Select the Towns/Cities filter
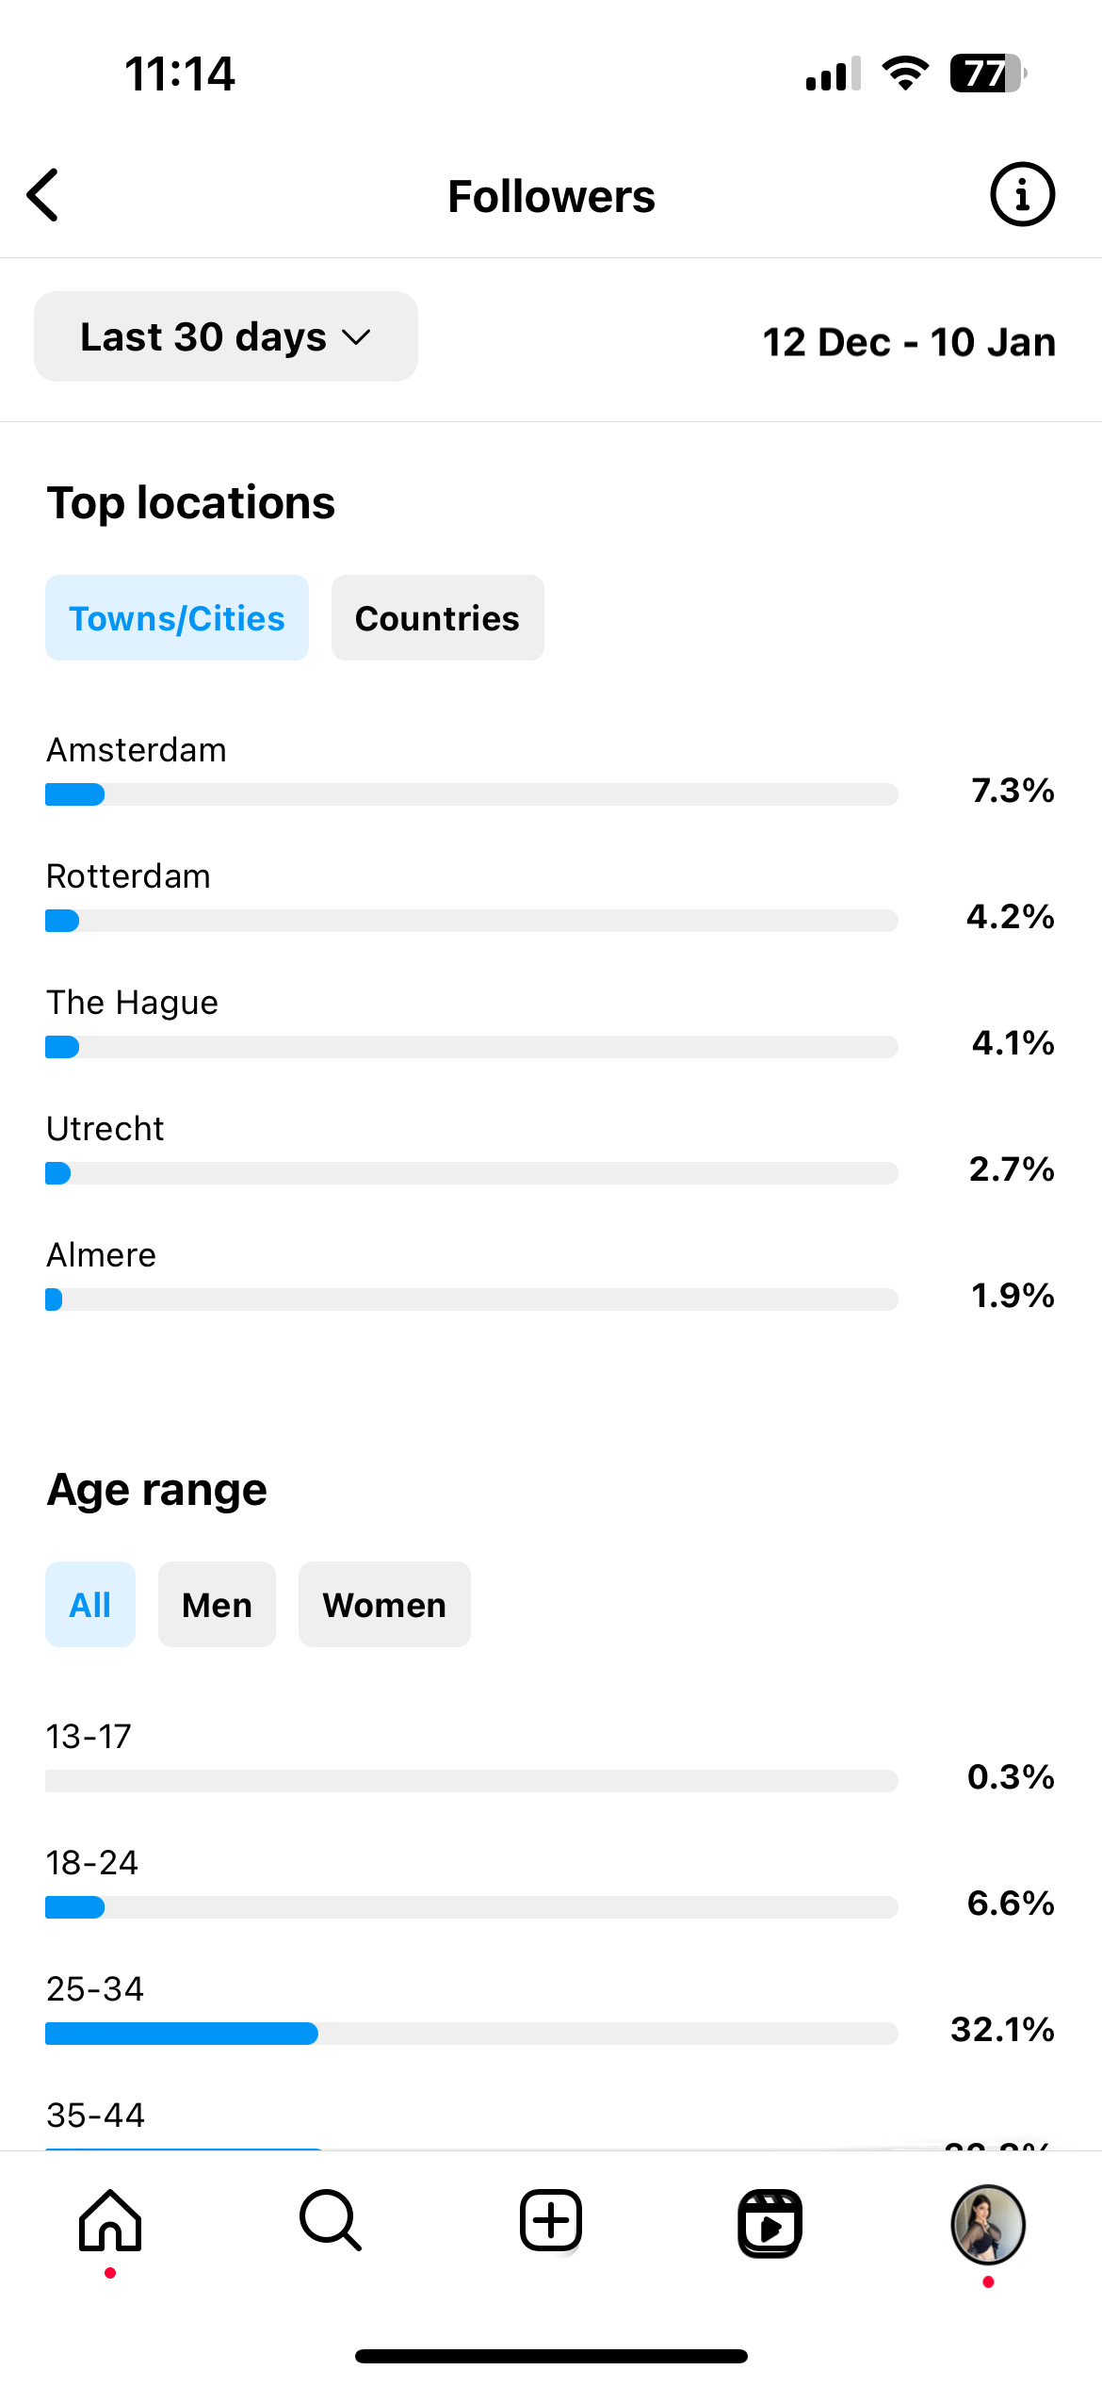The image size is (1102, 2386). [x=177, y=618]
